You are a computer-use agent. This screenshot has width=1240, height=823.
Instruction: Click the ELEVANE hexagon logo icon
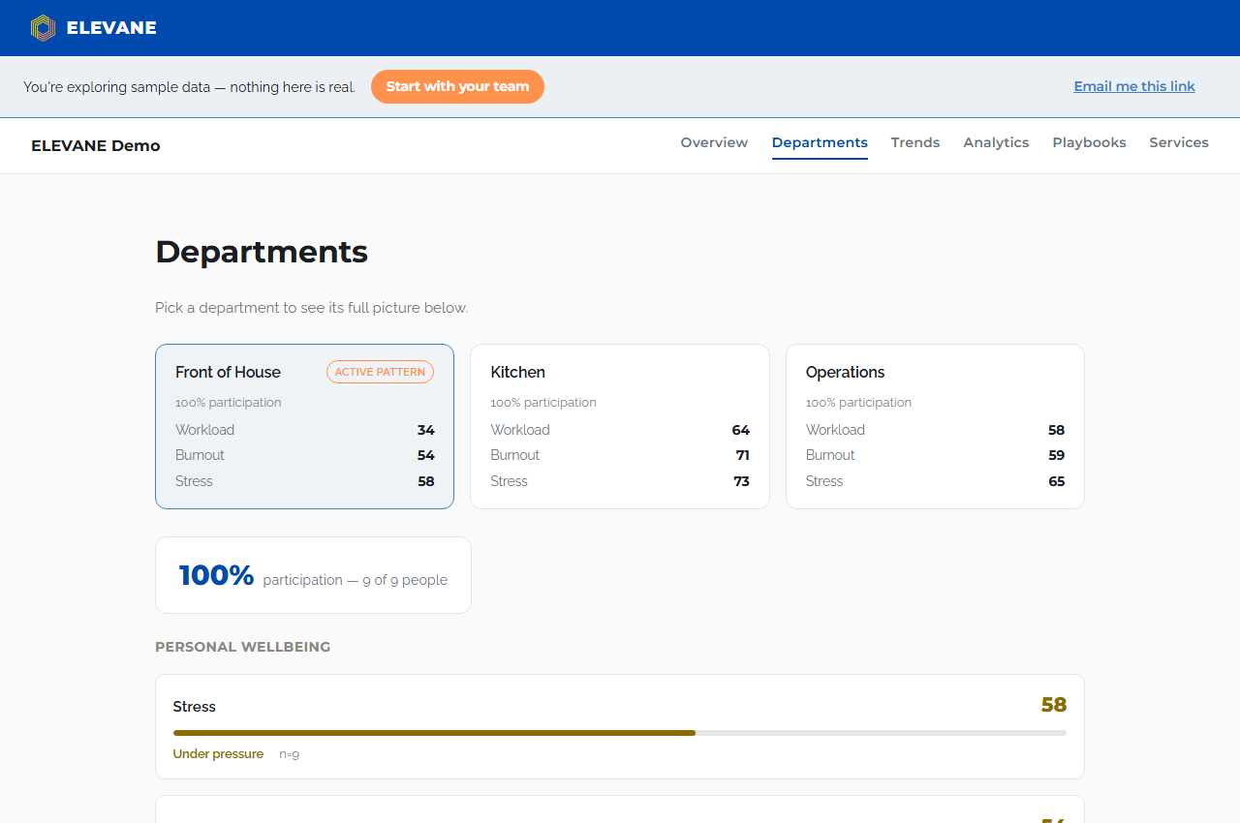(x=43, y=28)
